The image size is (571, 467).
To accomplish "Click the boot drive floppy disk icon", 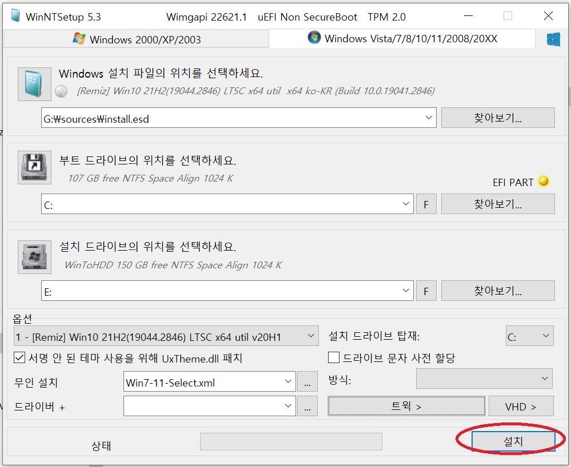I will click(x=34, y=167).
